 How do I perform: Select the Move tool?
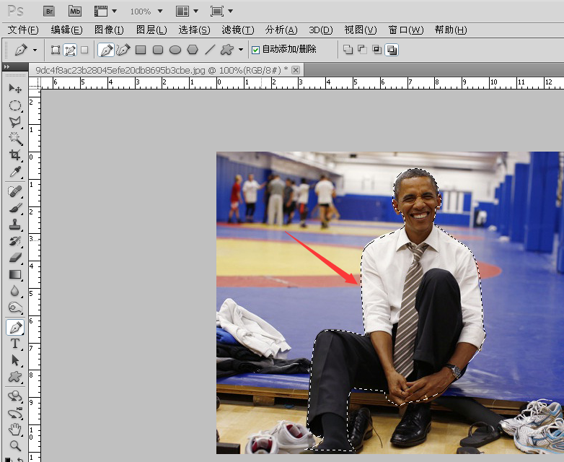[x=14, y=88]
